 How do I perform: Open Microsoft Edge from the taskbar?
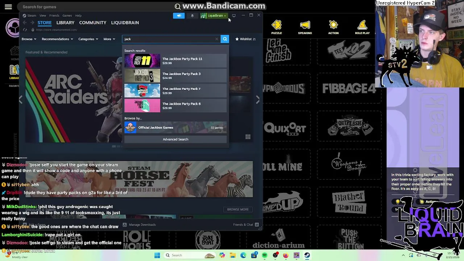click(243, 255)
